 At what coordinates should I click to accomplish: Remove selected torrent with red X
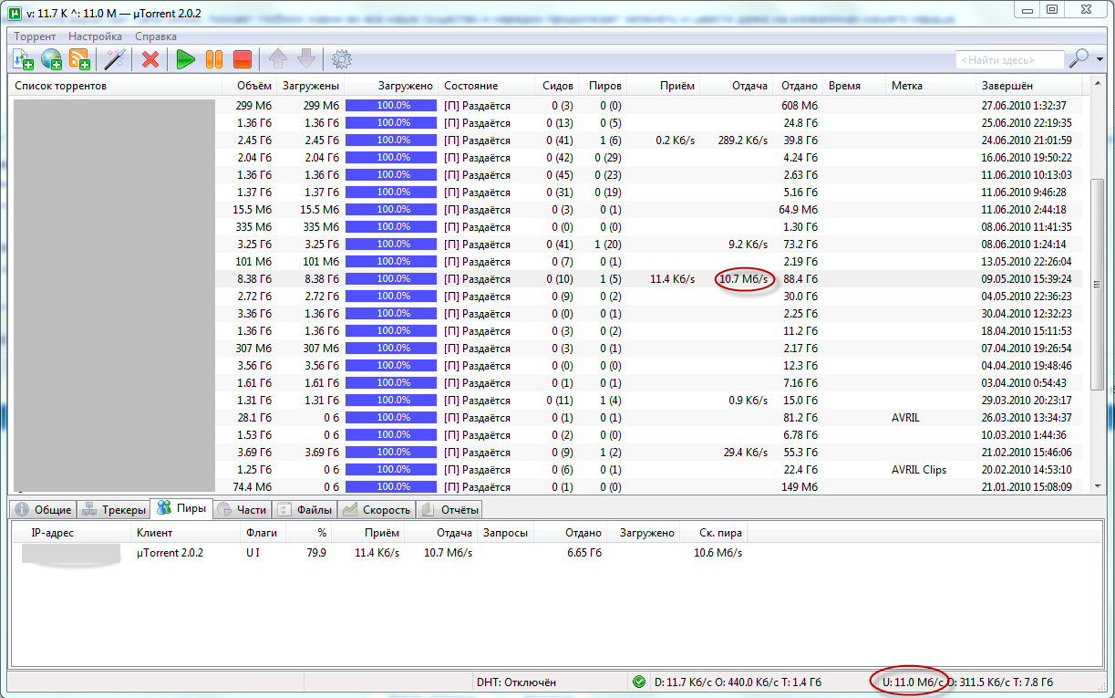[x=150, y=59]
